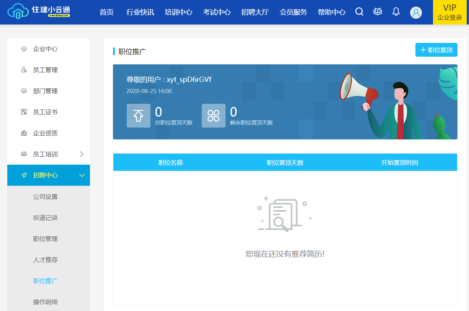
Task: Click the home icon beside 企业中心
Action: click(24, 49)
